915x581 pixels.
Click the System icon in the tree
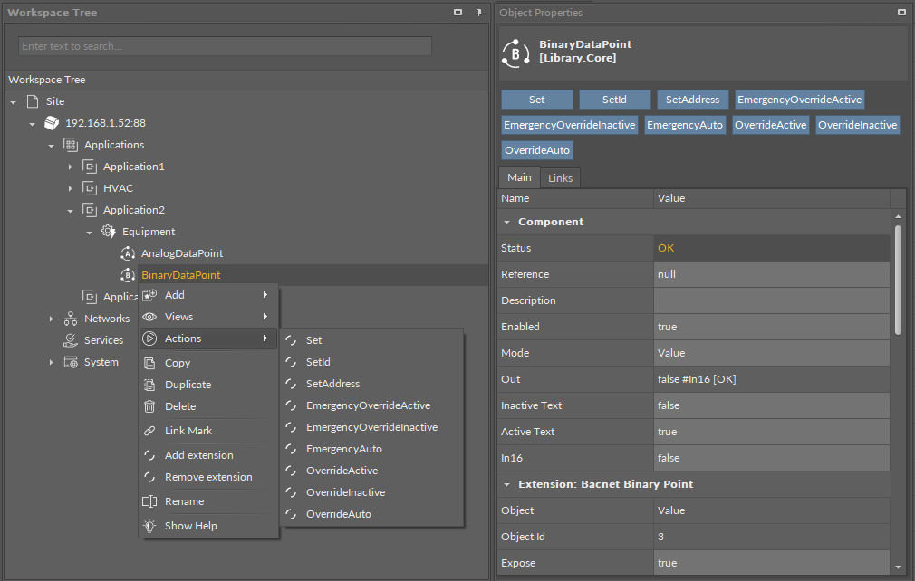click(70, 362)
